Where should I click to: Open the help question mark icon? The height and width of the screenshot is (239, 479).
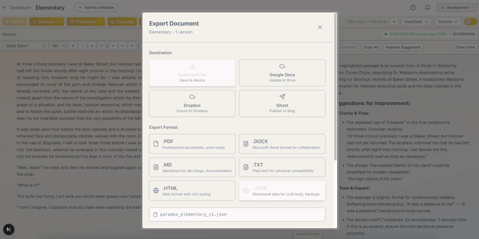point(413,7)
